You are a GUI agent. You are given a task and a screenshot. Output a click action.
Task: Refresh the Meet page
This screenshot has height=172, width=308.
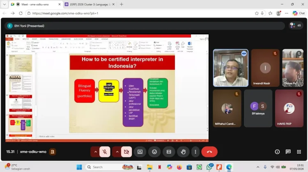21,14
